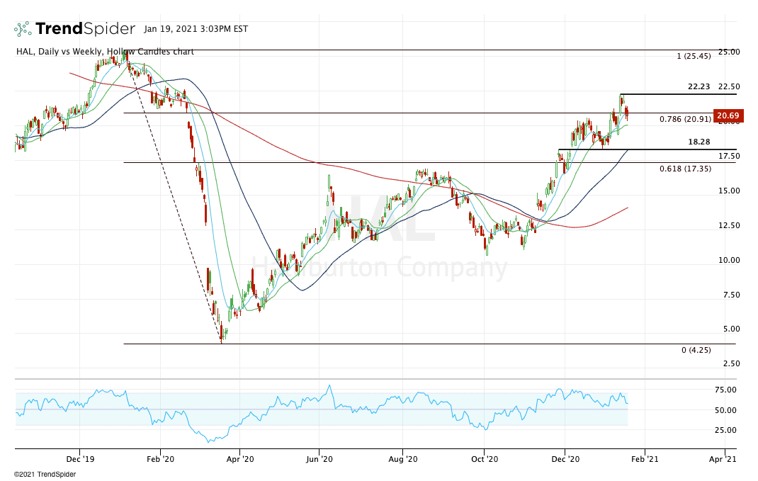Click the Apr '21 date axis label
Screen dimensions: 758x481
coord(723,459)
